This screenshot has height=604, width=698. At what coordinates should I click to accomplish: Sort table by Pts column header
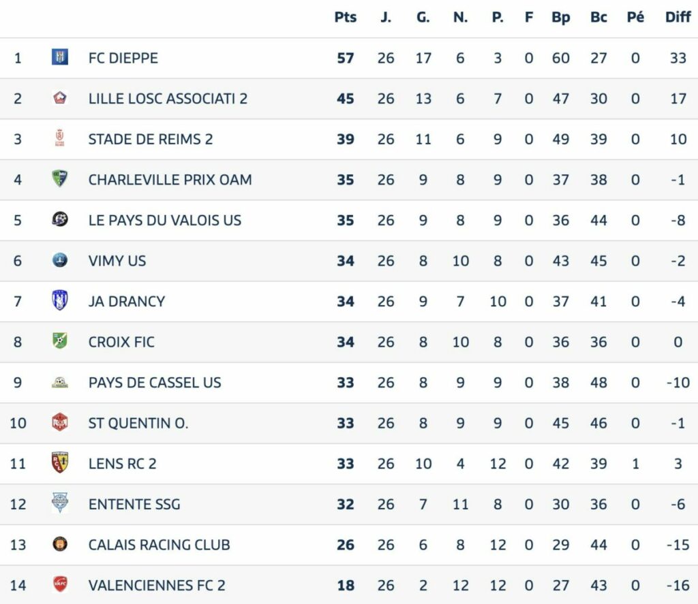click(x=346, y=18)
